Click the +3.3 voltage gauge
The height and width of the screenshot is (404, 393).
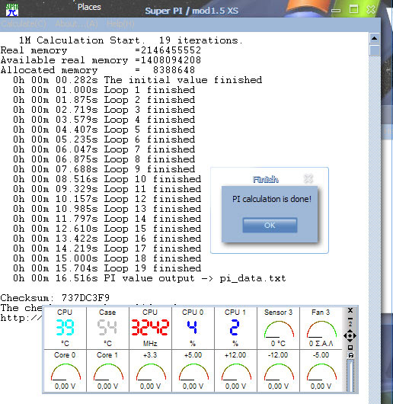pos(150,370)
